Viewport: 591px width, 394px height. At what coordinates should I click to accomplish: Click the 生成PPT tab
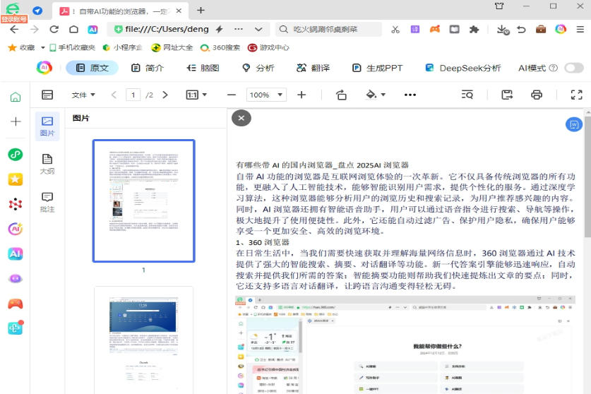pos(377,68)
